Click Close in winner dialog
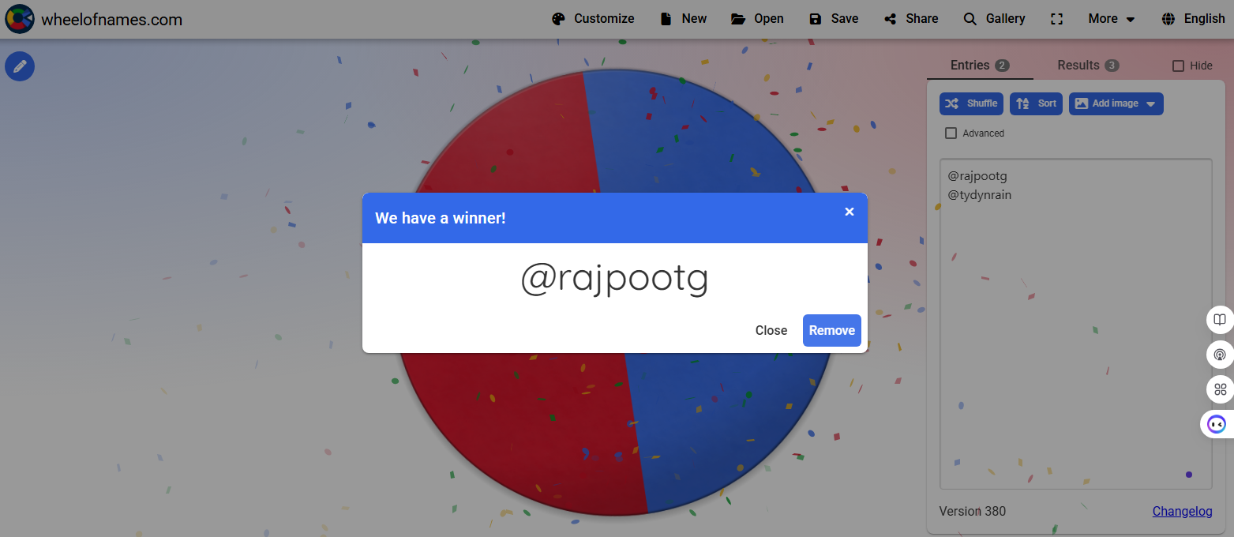This screenshot has height=537, width=1234. coord(771,330)
